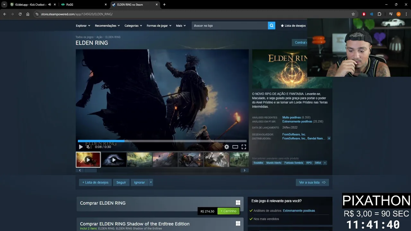Click the store search input field
The width and height of the screenshot is (411, 231).
point(230,26)
